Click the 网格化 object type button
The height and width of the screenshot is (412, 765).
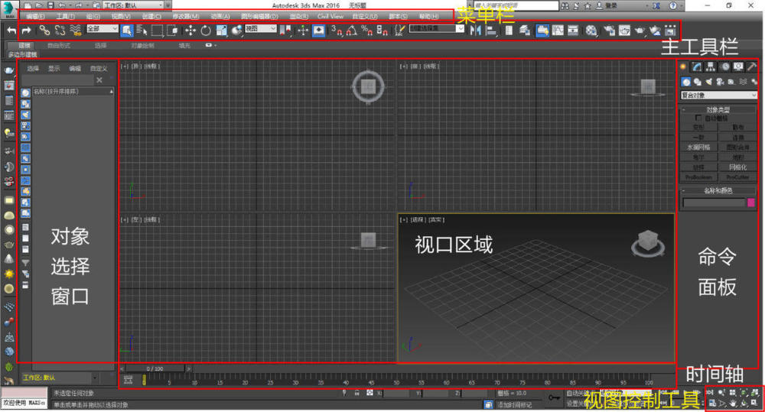coord(737,167)
